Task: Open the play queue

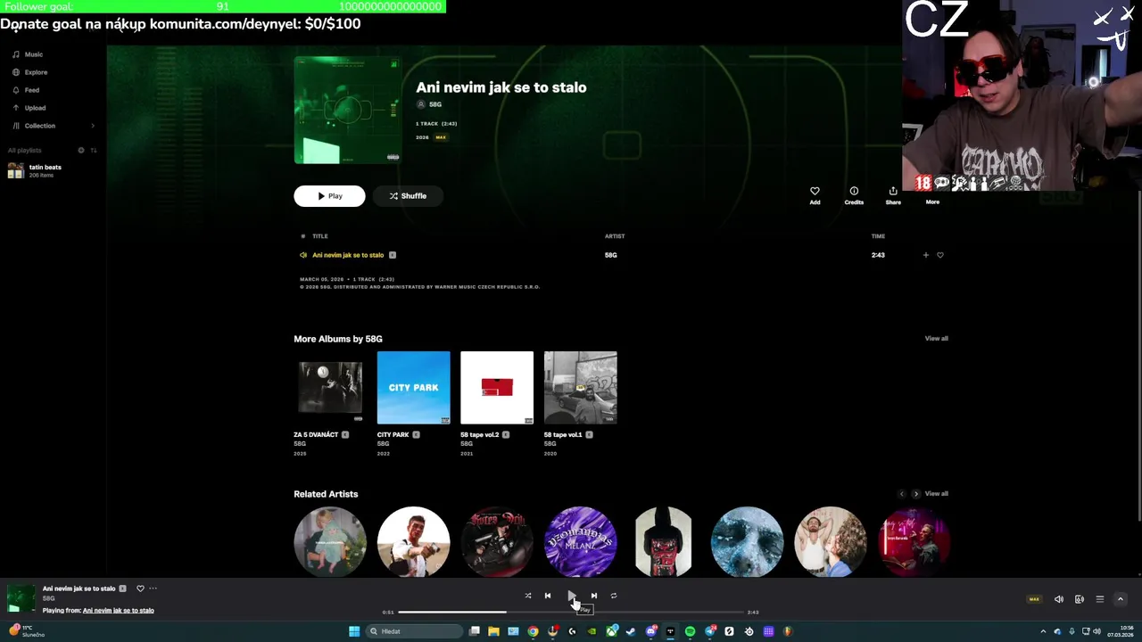Action: click(1100, 599)
